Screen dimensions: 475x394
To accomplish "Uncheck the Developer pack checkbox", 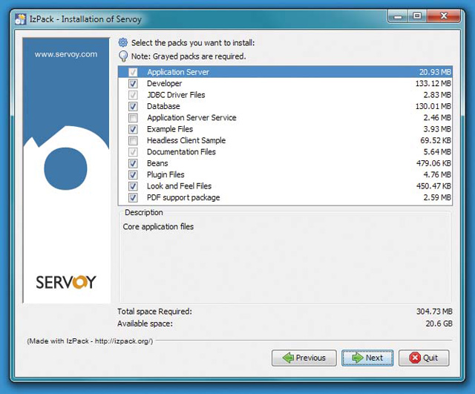I will (133, 83).
